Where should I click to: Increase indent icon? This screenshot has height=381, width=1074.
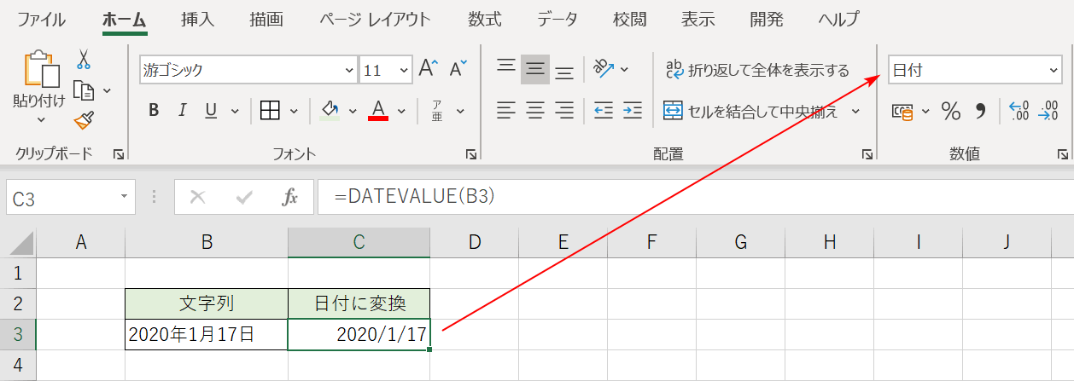click(633, 110)
